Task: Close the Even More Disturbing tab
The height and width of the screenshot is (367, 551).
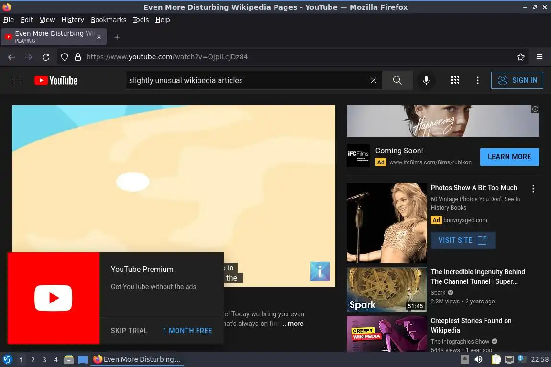Action: click(x=99, y=37)
